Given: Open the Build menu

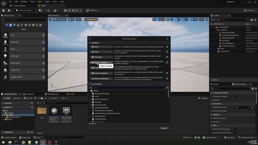Looking at the screenshot, I should (40, 2).
